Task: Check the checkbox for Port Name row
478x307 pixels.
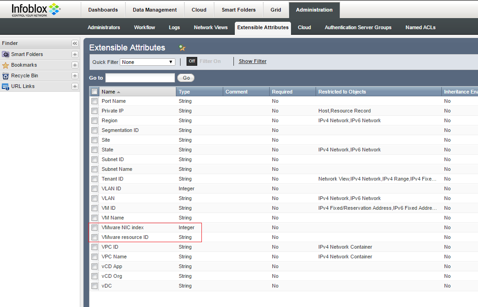Action: pos(94,101)
